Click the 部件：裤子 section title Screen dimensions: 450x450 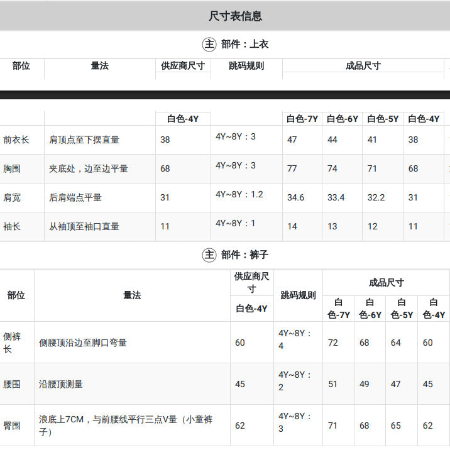coord(244,255)
